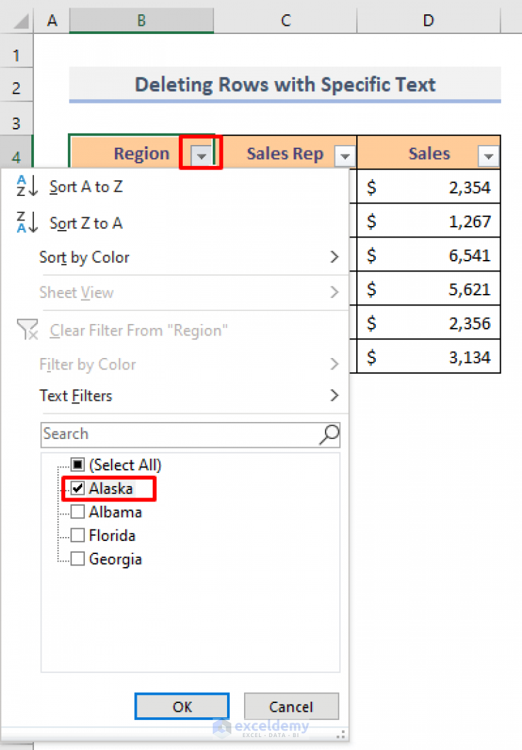The width and height of the screenshot is (522, 750).
Task: Click the Sort A to Z icon
Action: click(27, 186)
